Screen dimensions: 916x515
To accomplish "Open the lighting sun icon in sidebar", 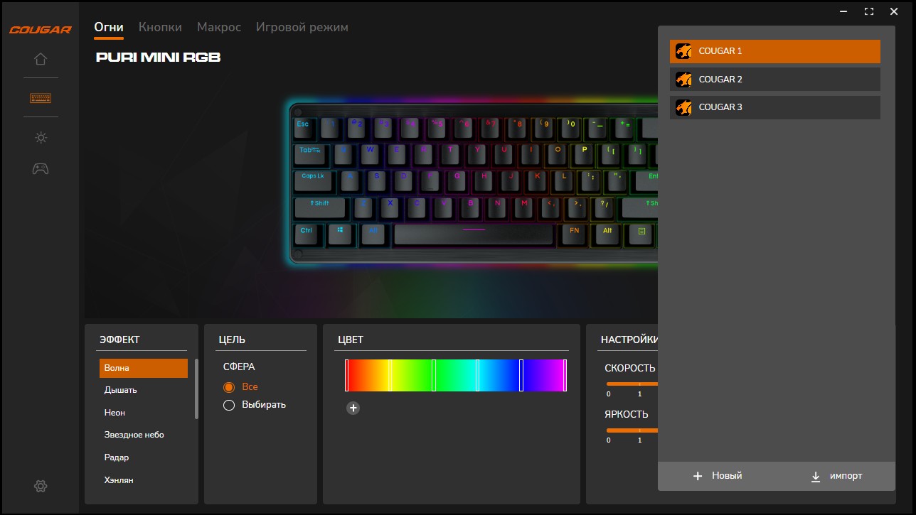I will tap(41, 138).
